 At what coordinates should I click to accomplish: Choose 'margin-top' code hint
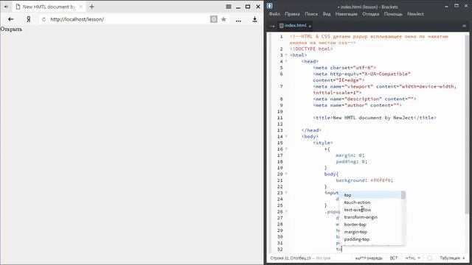point(371,232)
